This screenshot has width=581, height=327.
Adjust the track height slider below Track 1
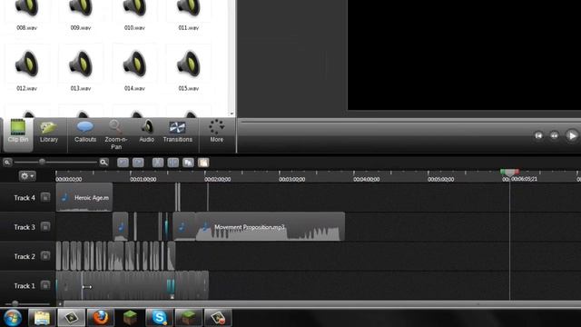15,303
